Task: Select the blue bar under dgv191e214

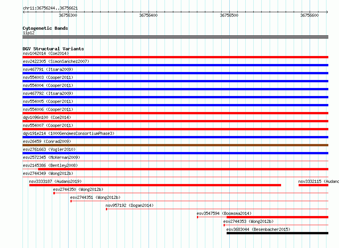Action: tap(175, 137)
